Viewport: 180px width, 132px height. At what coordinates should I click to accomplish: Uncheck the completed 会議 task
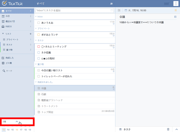tap(39, 88)
